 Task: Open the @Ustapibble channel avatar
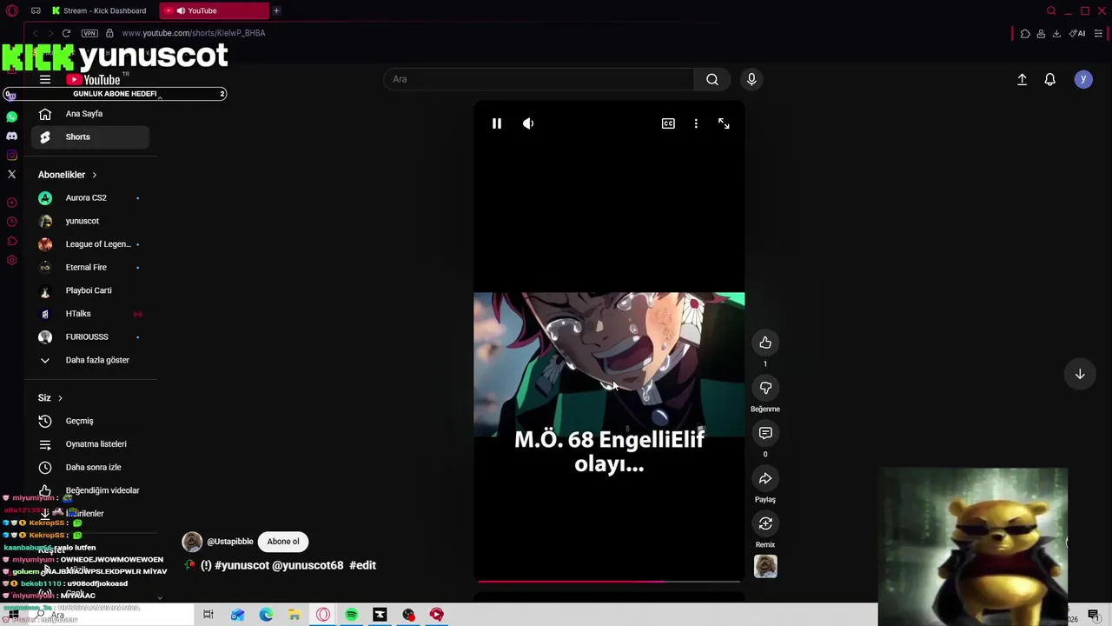click(x=192, y=542)
